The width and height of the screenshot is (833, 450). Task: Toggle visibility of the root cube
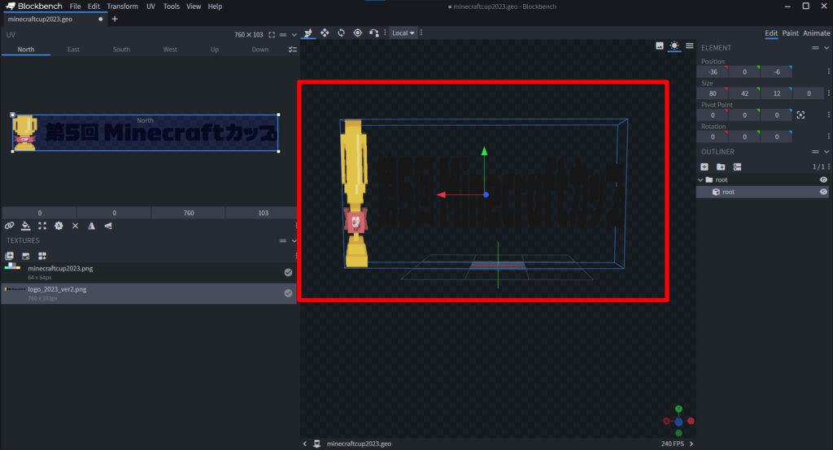pos(823,193)
